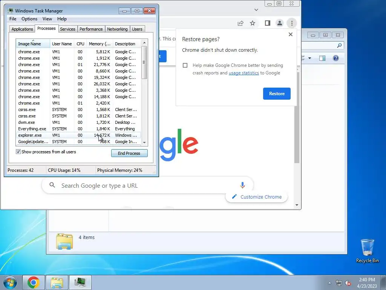
Task: Open Chrome side panel icon
Action: 268,23
